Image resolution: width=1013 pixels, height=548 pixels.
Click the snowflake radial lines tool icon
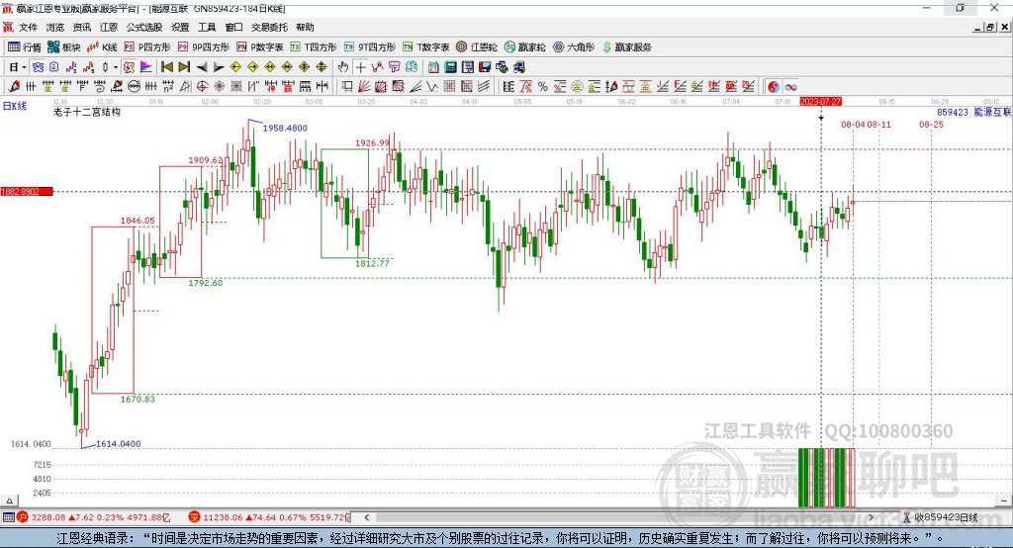pyautogui.click(x=219, y=87)
